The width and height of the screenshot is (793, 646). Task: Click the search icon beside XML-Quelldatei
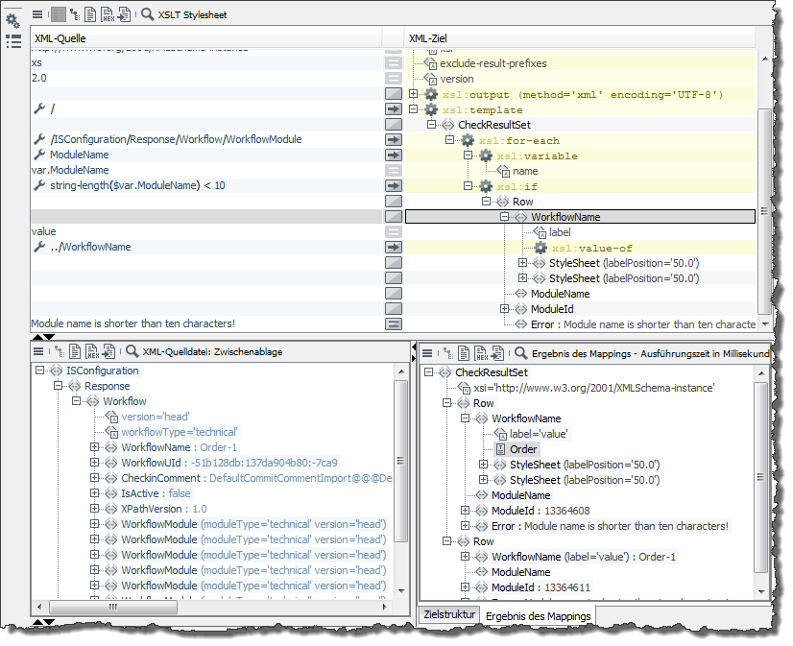(132, 351)
